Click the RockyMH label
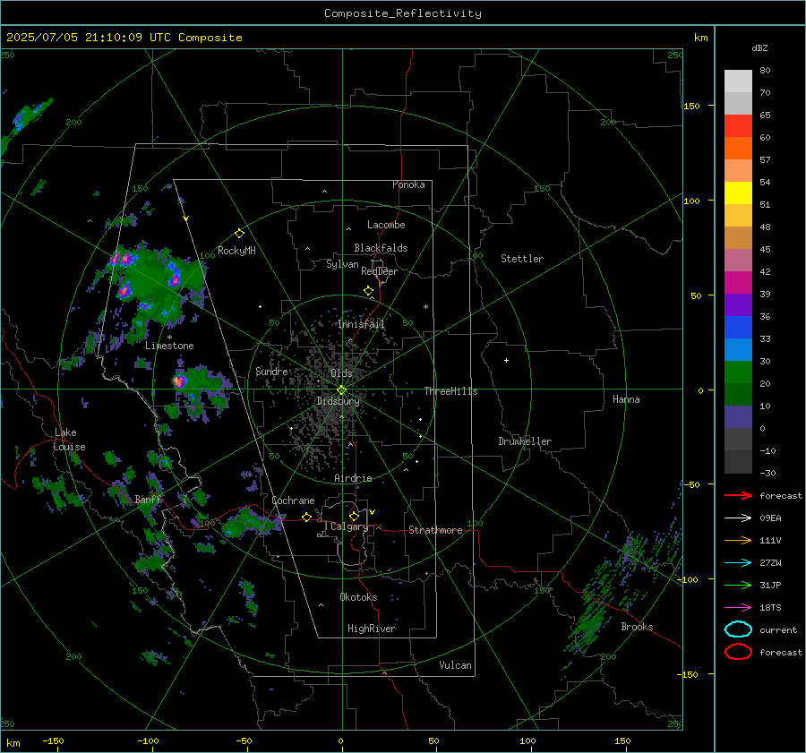Viewport: 806px width, 753px height. coord(236,251)
